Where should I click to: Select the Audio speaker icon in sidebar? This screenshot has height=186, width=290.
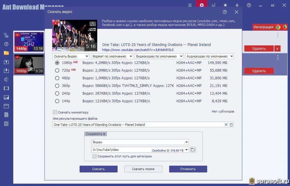(x=6, y=79)
